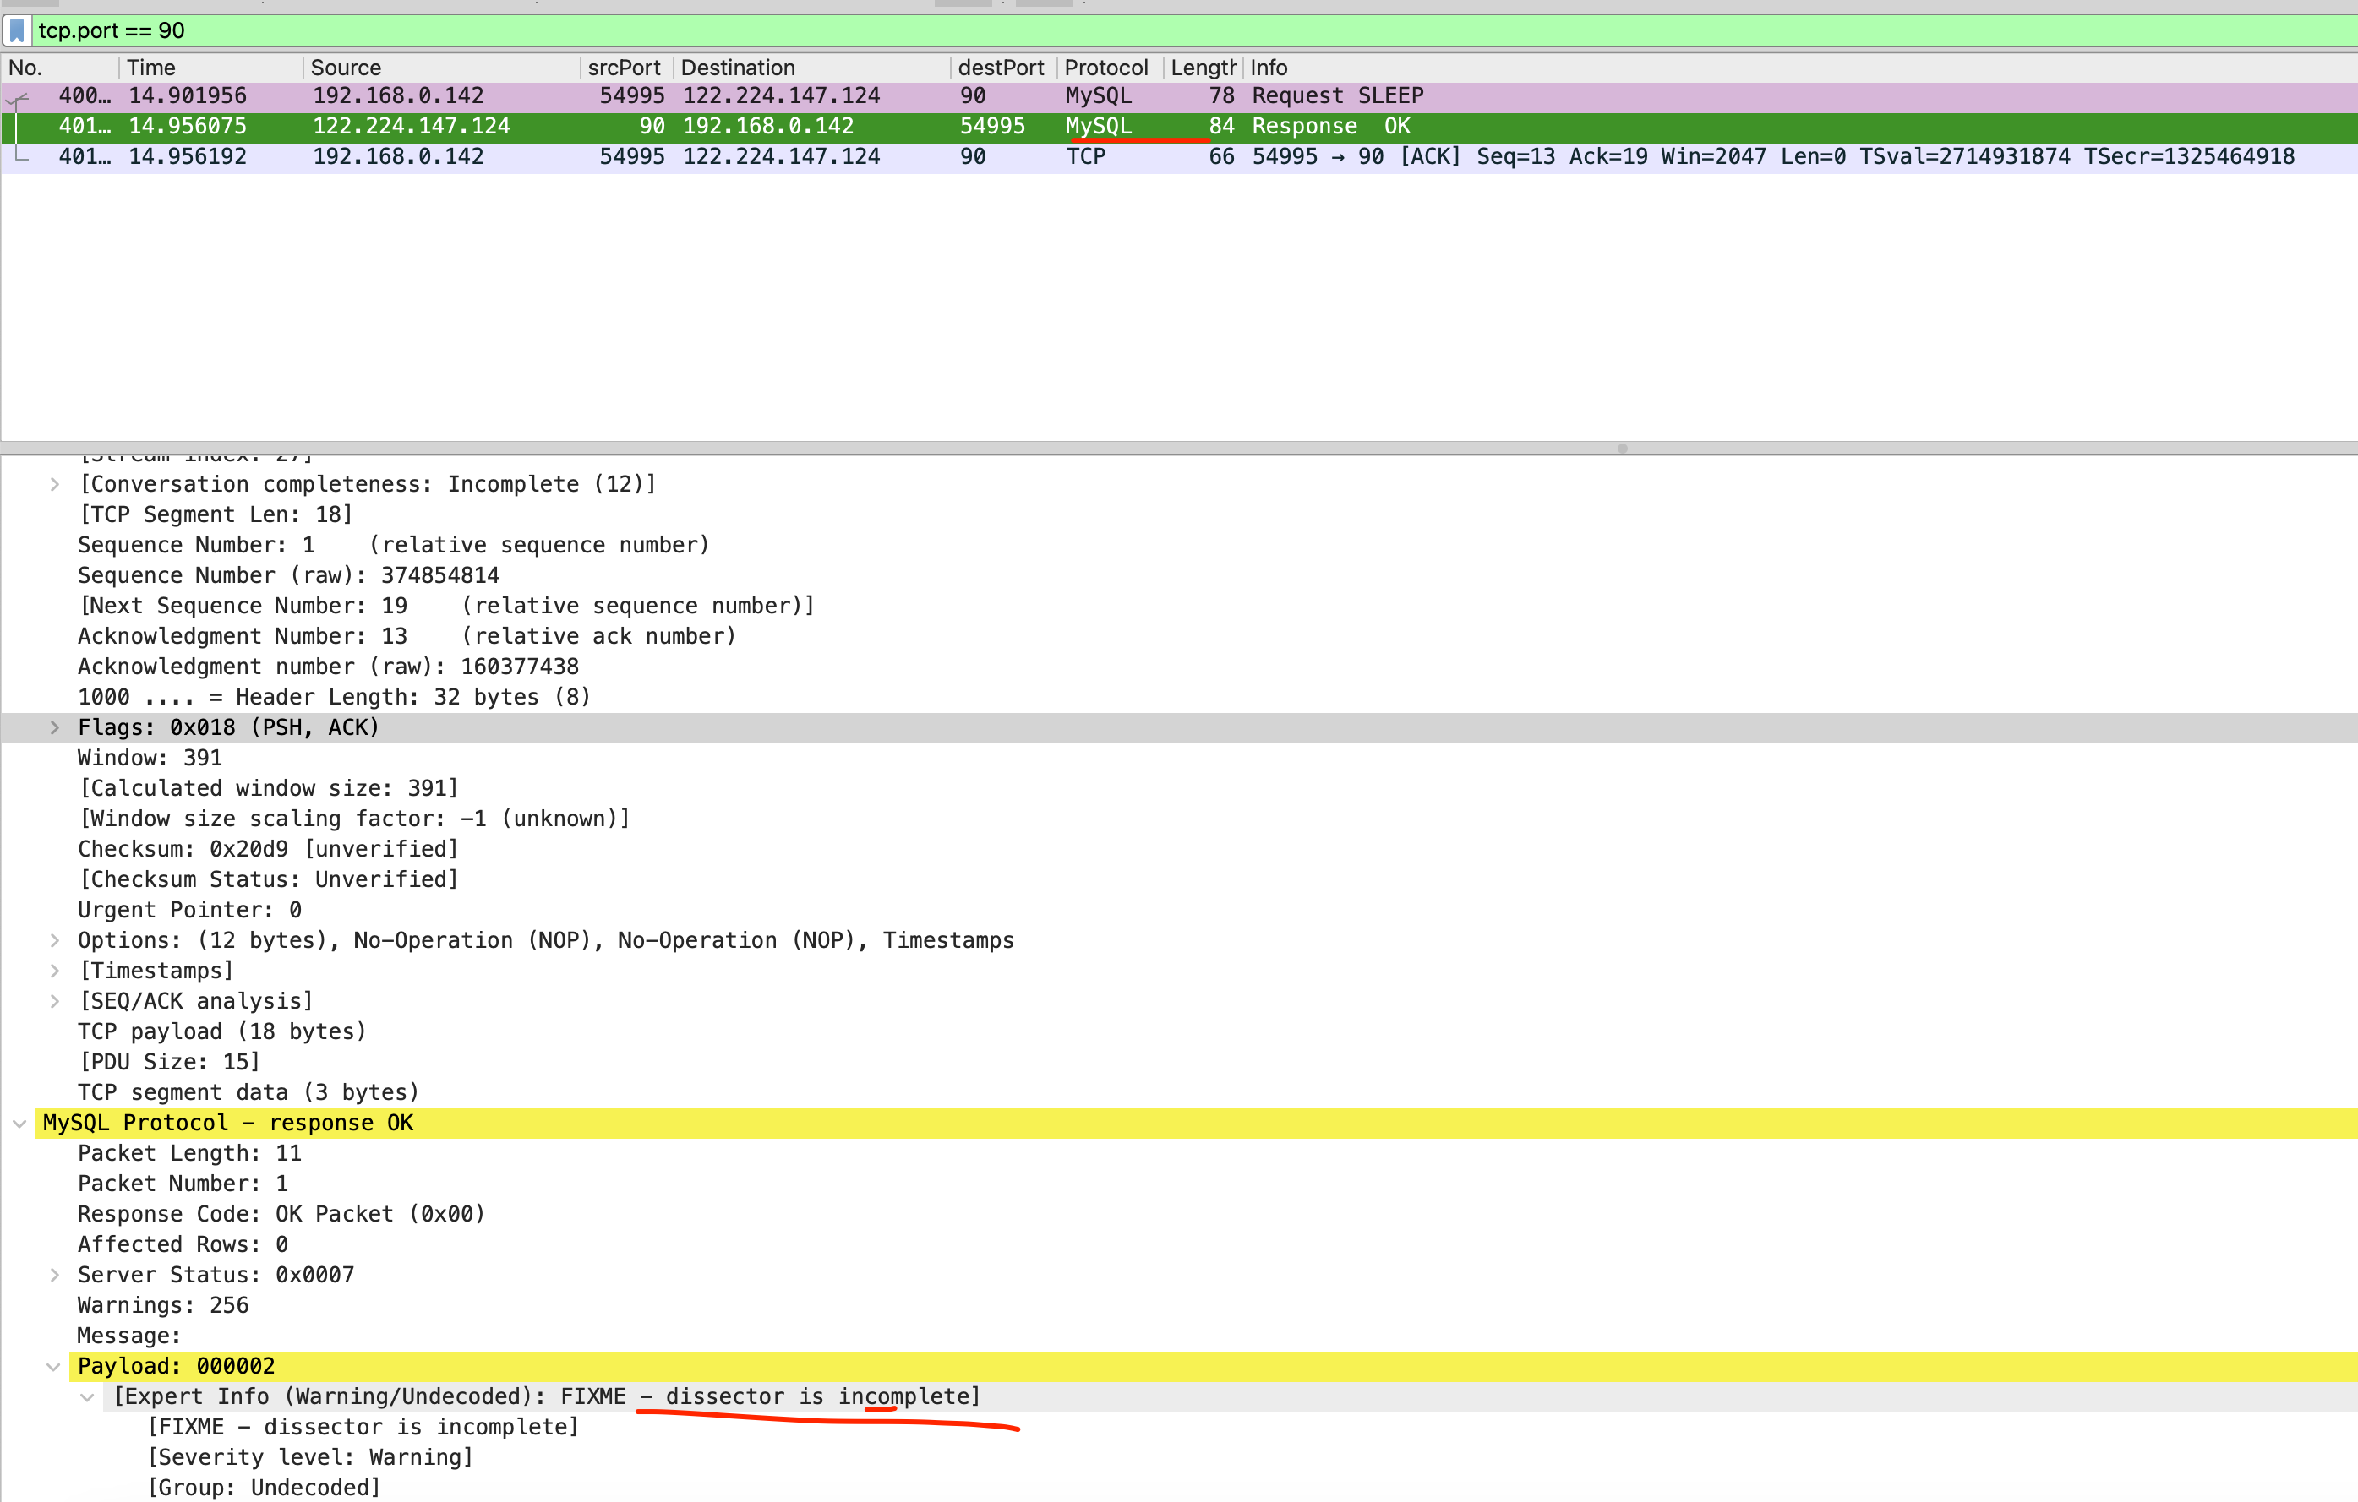Sort by the destPort column header

tap(1002, 68)
